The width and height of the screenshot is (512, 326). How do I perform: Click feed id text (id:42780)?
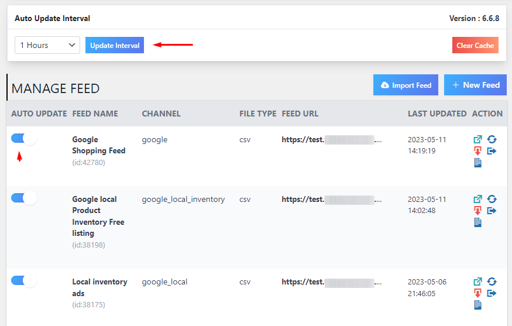coord(88,162)
